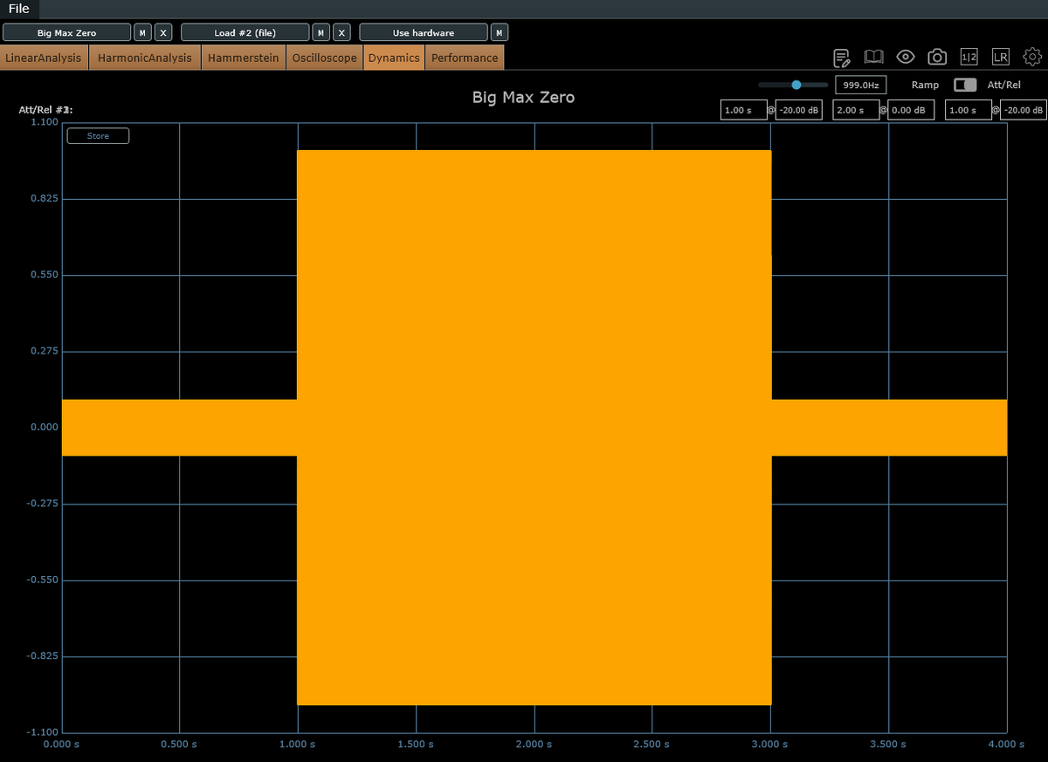This screenshot has width=1048, height=762.
Task: Click the 2.00 s duration field
Action: pos(856,110)
